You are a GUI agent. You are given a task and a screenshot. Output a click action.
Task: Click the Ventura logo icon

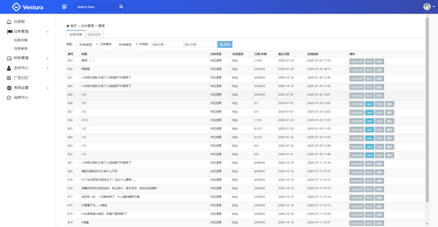pos(16,7)
